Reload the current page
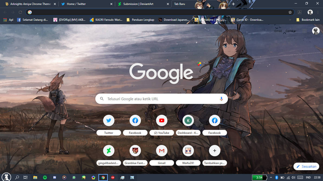The height and width of the screenshot is (181, 323). [x=20, y=12]
